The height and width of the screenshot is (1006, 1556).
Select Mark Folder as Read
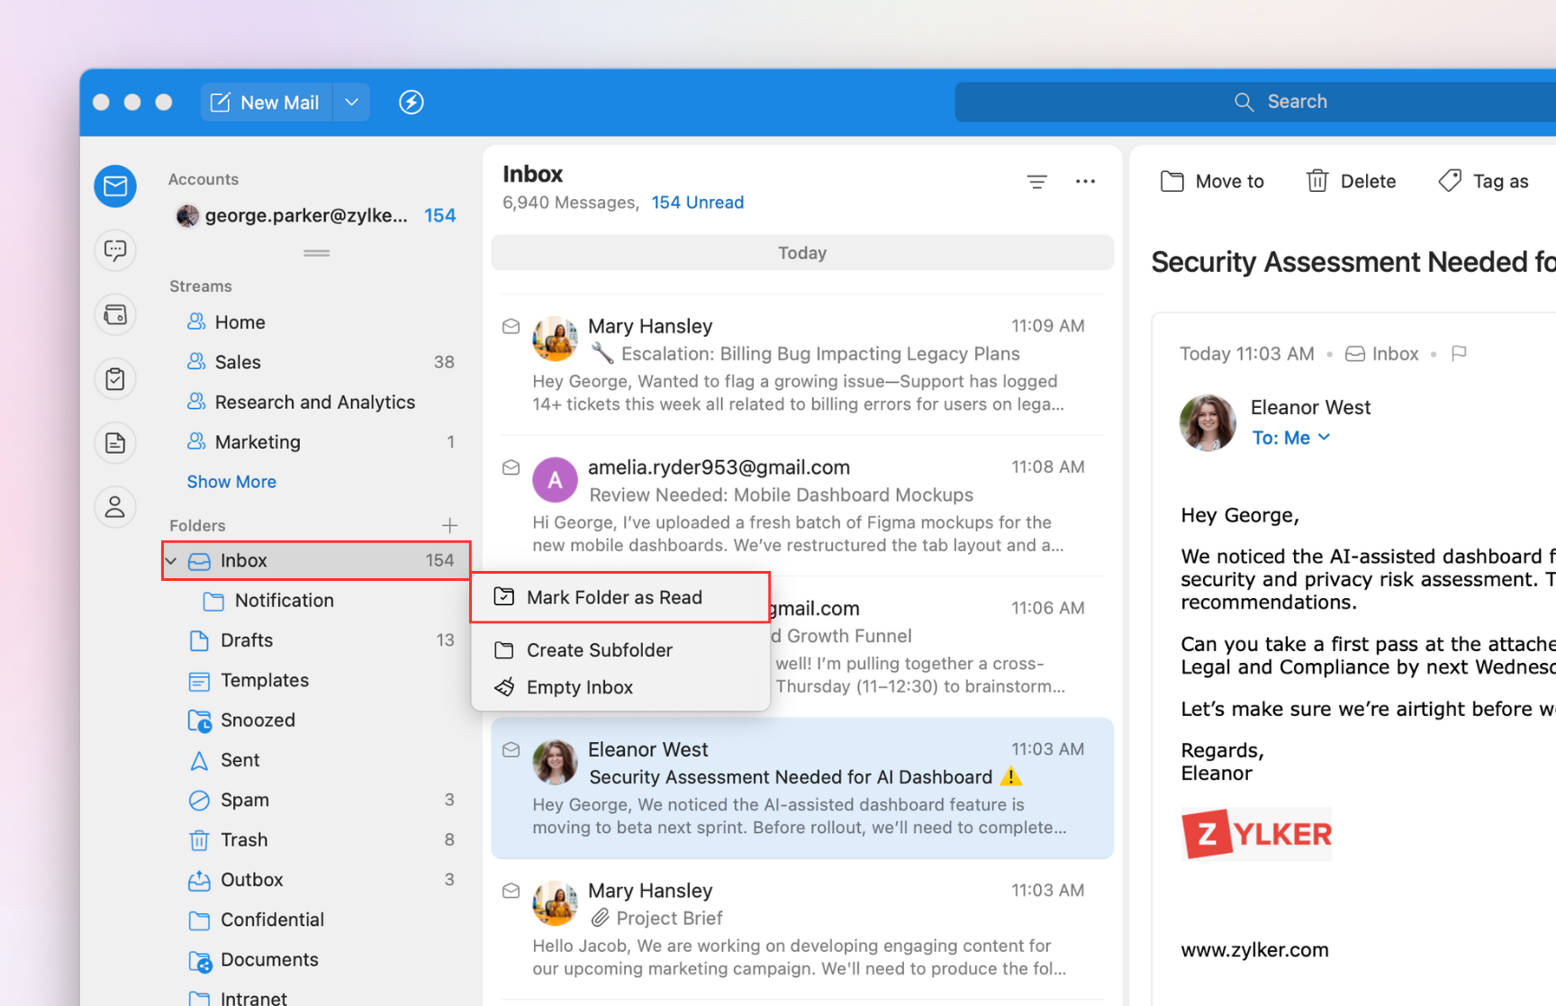click(614, 597)
